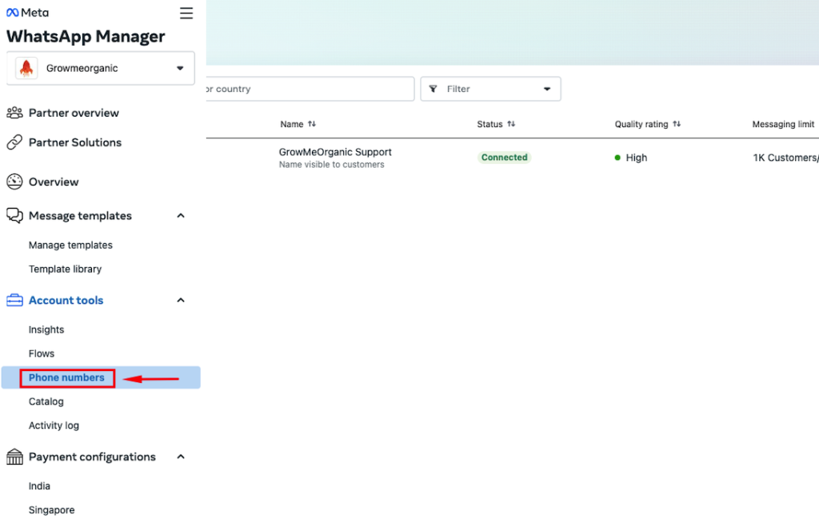Go to Partner overview
Viewport: 819px width, 523px height.
pos(74,113)
